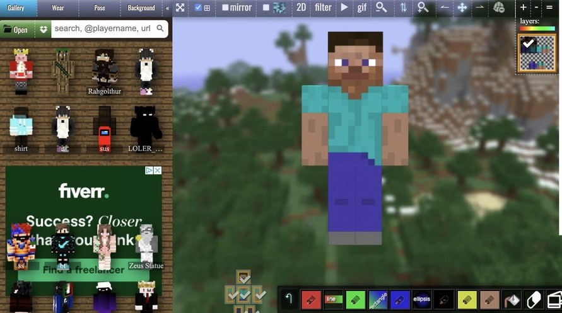Screen dimensions: 562x313
Task: Select the eraser tool
Action: 534,299
